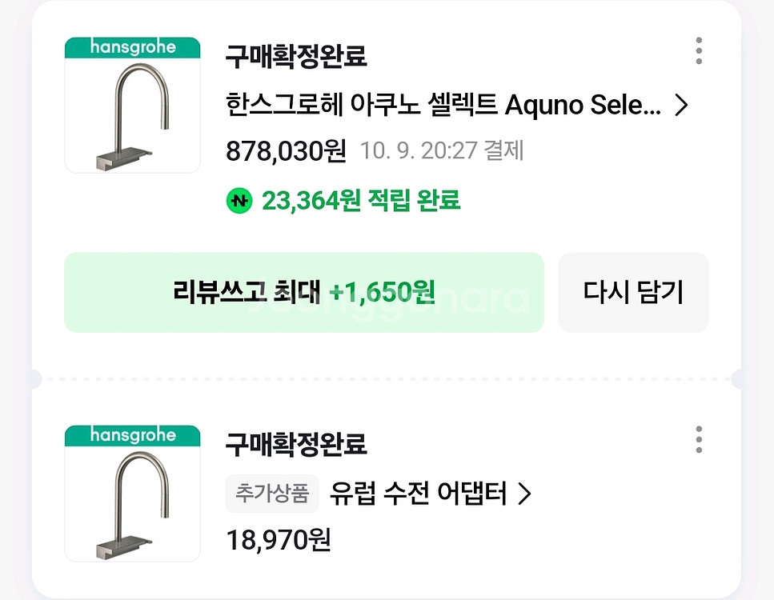The height and width of the screenshot is (600, 774).
Task: Click the hansgrohe logo on the first product image
Action: tap(132, 46)
